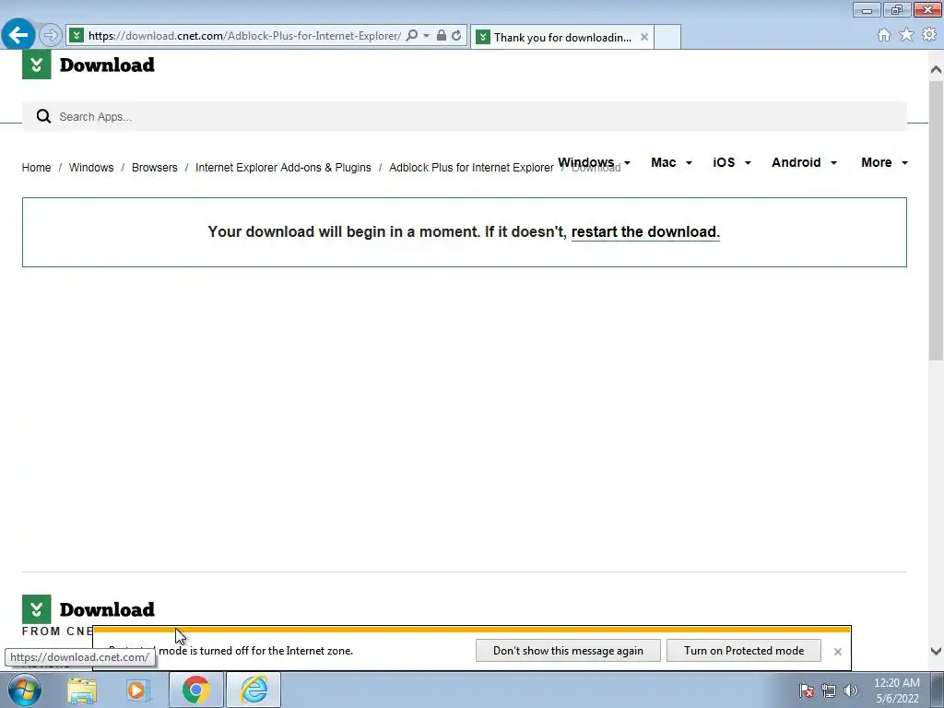The image size is (944, 708).
Task: Click the volume speaker tray icon
Action: pyautogui.click(x=851, y=690)
